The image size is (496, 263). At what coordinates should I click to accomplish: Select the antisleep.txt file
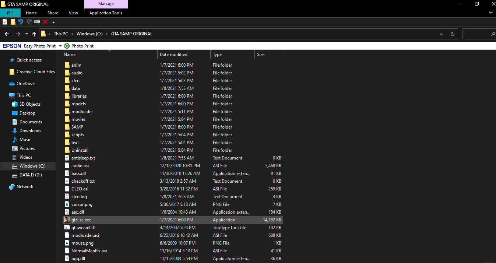(173, 158)
